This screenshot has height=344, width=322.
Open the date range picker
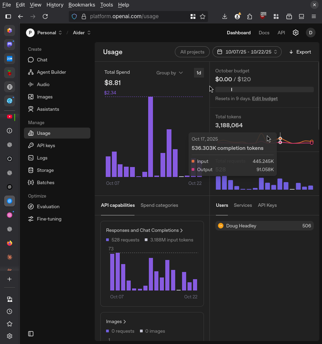point(247,52)
